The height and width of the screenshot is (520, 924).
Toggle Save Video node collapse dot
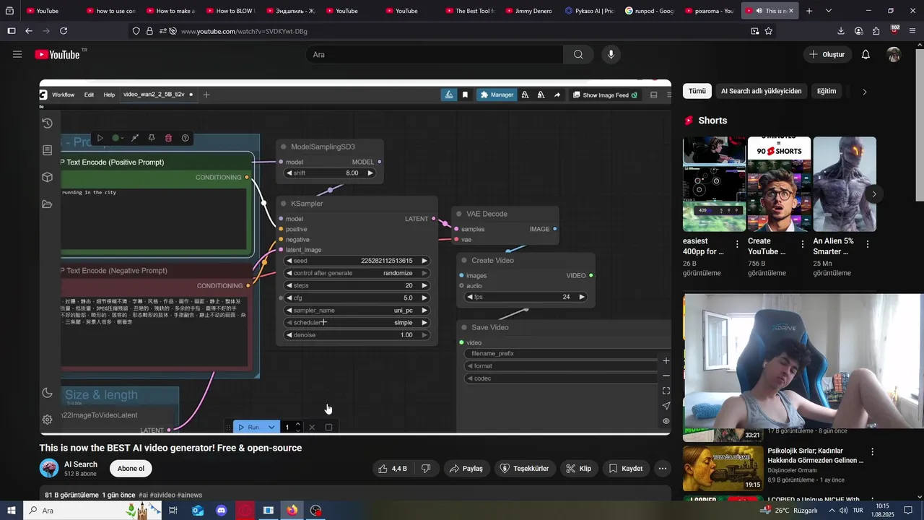[x=464, y=327]
